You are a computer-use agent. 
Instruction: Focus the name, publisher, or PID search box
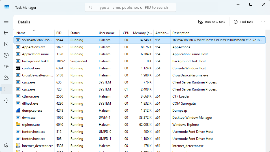pos(130,7)
